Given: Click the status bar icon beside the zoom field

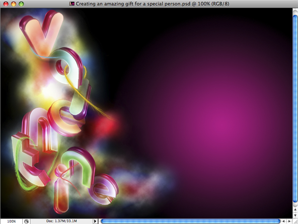Looking at the screenshot, I should pyautogui.click(x=26, y=221).
